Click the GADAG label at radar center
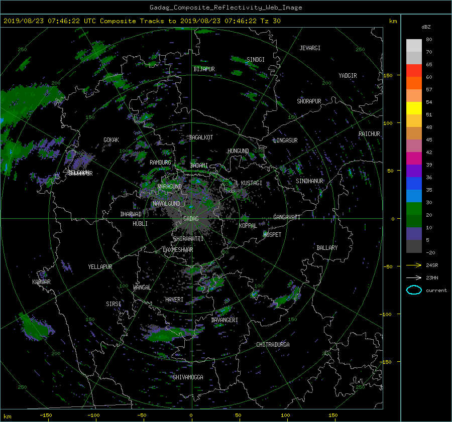 [x=191, y=219]
